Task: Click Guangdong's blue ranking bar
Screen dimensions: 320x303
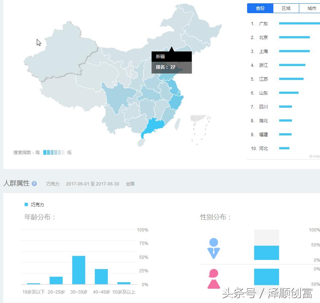Action: [x=299, y=23]
